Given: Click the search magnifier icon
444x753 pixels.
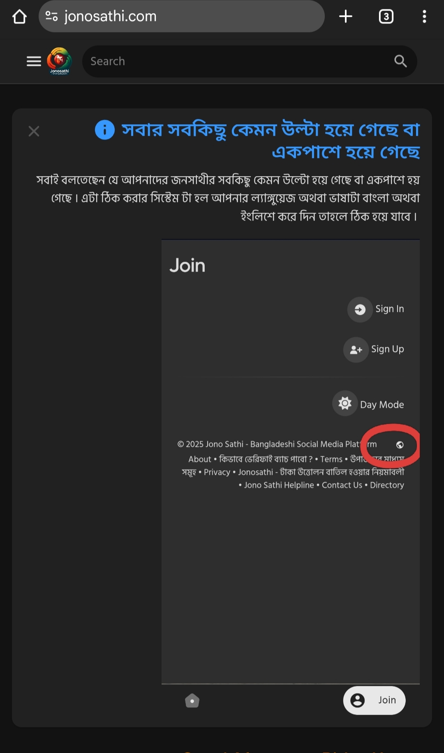Looking at the screenshot, I should [400, 61].
